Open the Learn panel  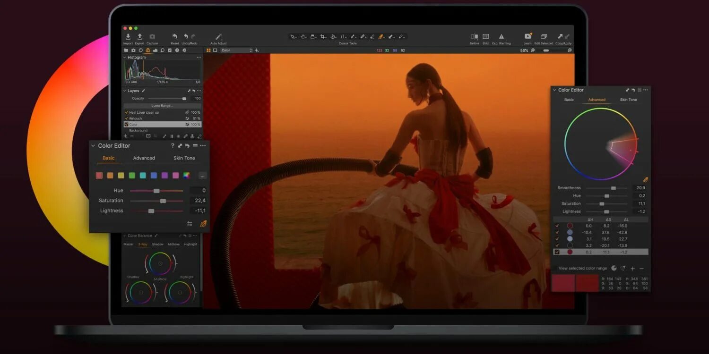pyautogui.click(x=527, y=37)
